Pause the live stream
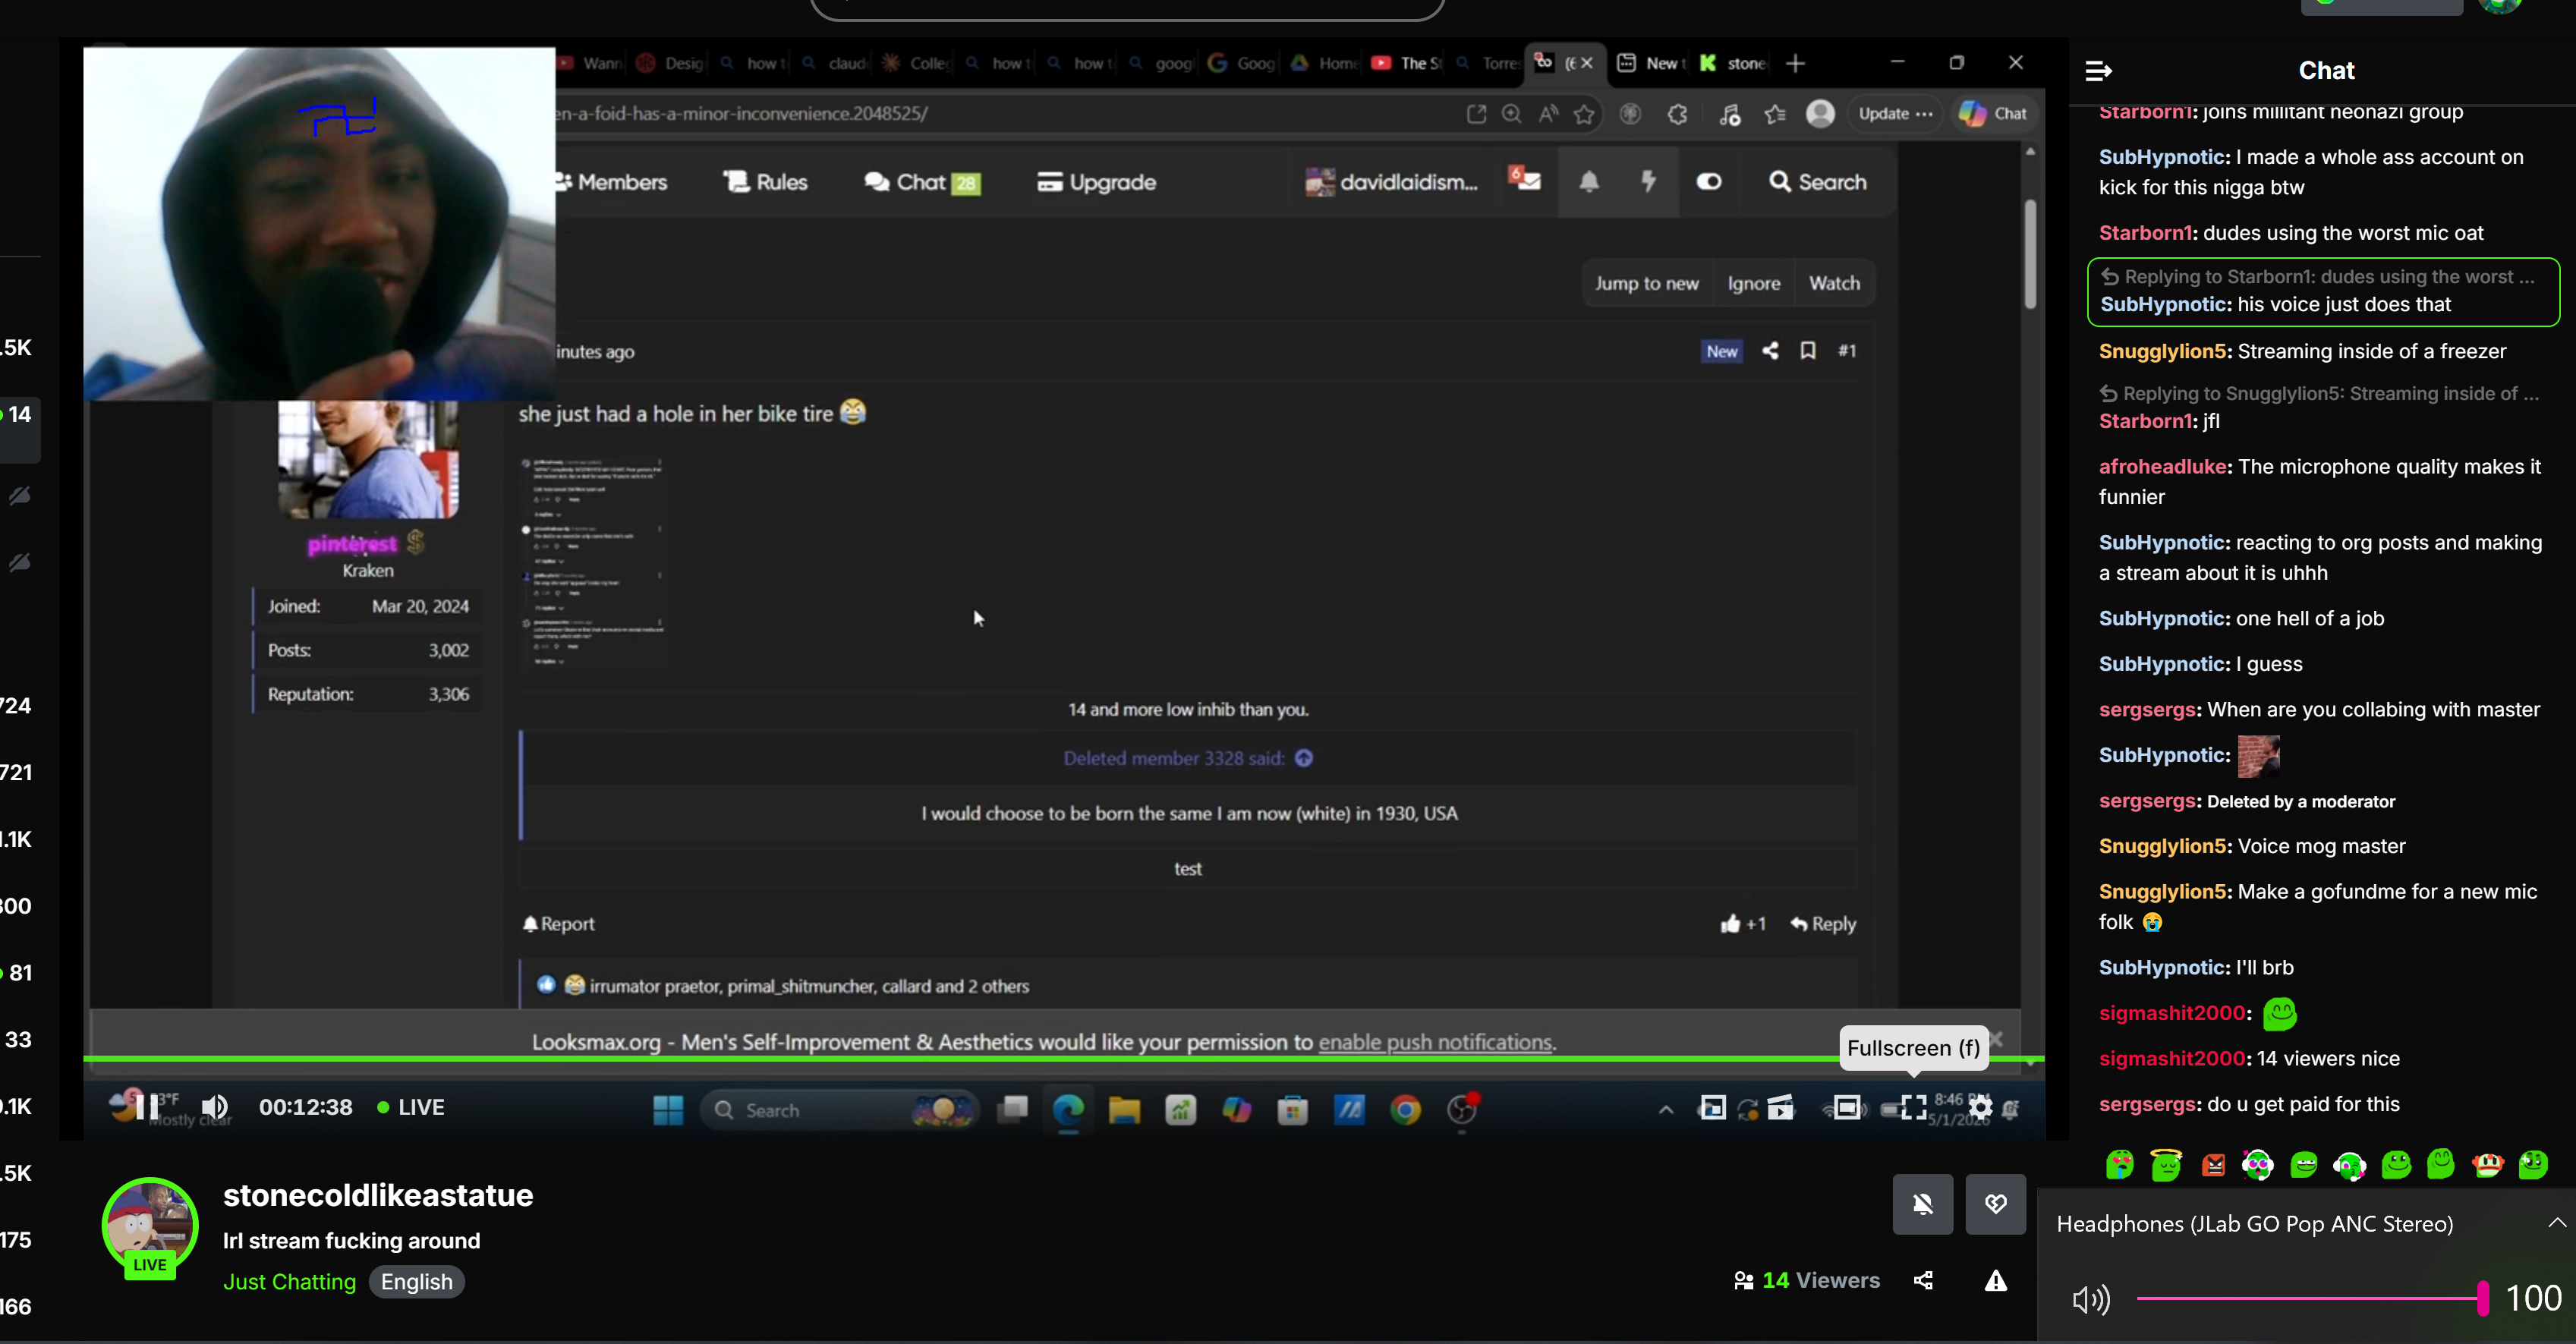This screenshot has width=2576, height=1344. click(147, 1107)
